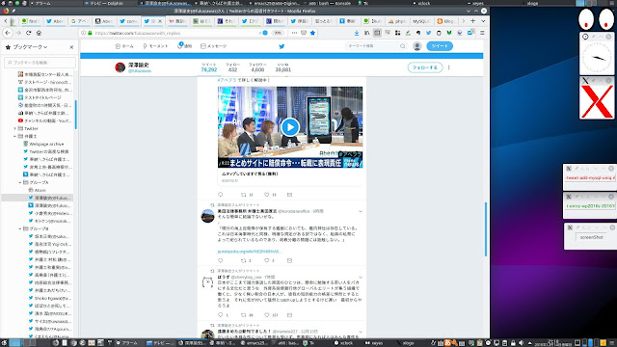Like the law office tweet with wikipedia link

coord(267,260)
